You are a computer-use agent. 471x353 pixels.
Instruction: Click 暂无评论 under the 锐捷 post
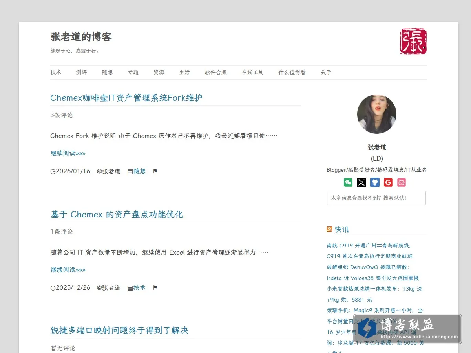[63, 348]
